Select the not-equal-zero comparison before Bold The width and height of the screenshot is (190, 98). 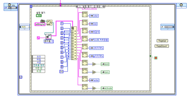point(94,64)
